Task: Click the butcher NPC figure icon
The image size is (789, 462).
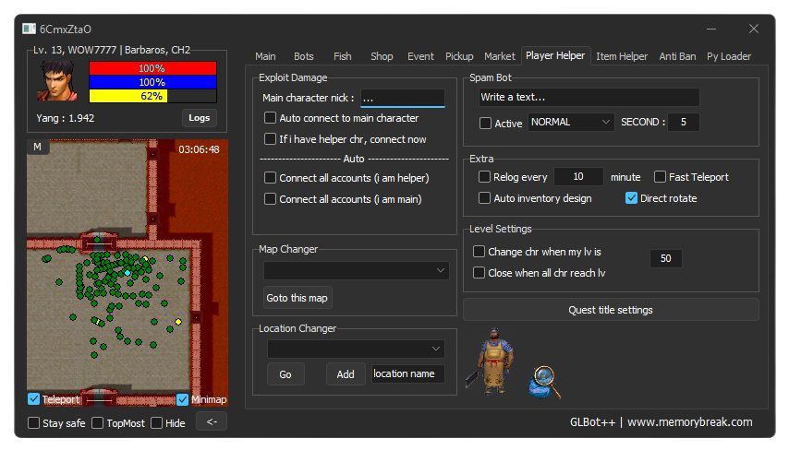Action: tap(492, 361)
